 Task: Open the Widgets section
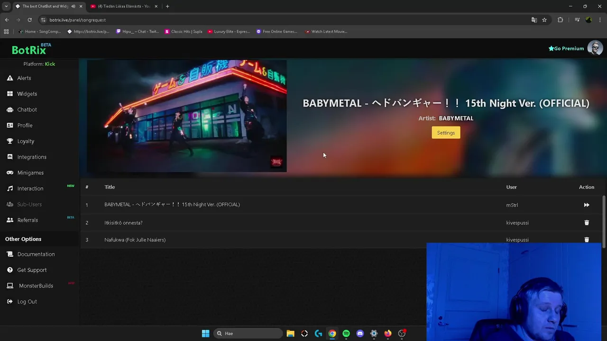(x=27, y=94)
